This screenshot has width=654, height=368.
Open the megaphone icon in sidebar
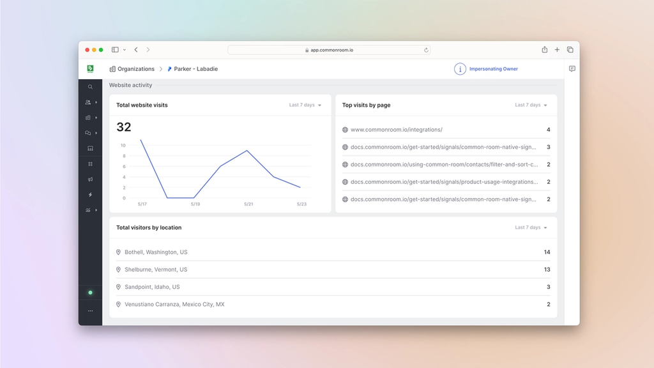(x=90, y=180)
